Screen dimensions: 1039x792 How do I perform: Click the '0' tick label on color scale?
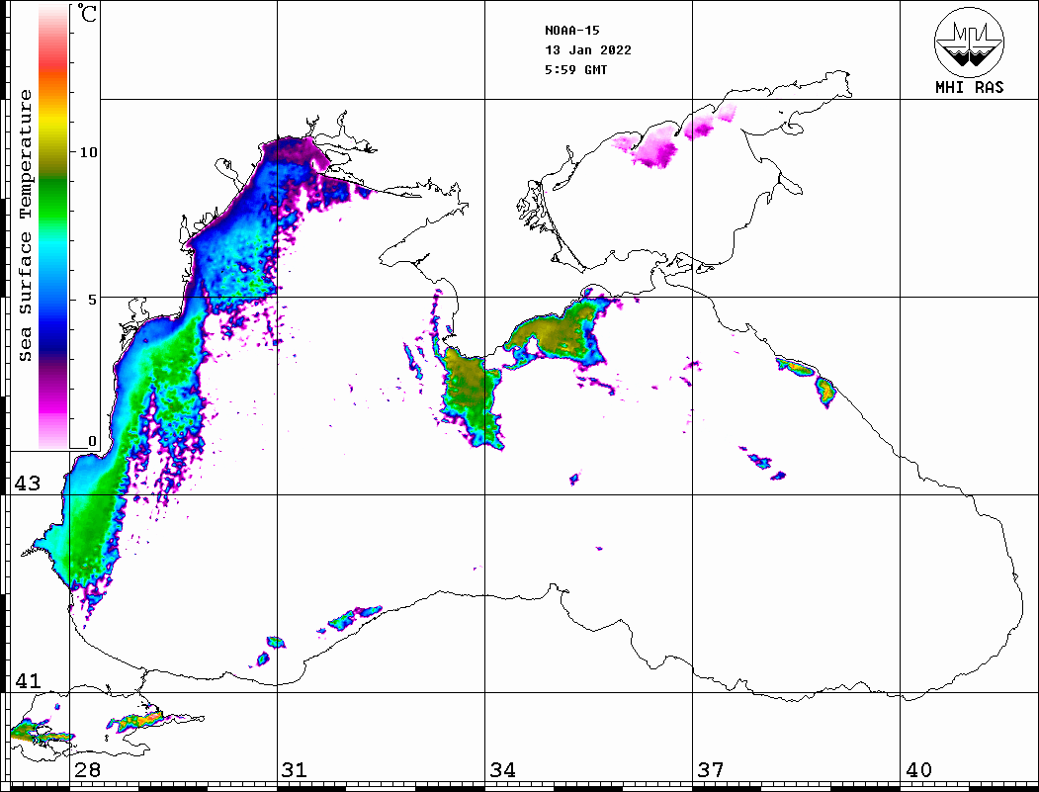92,441
